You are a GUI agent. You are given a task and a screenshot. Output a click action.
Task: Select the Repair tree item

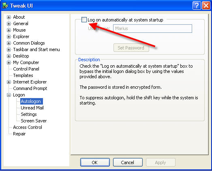(19, 134)
